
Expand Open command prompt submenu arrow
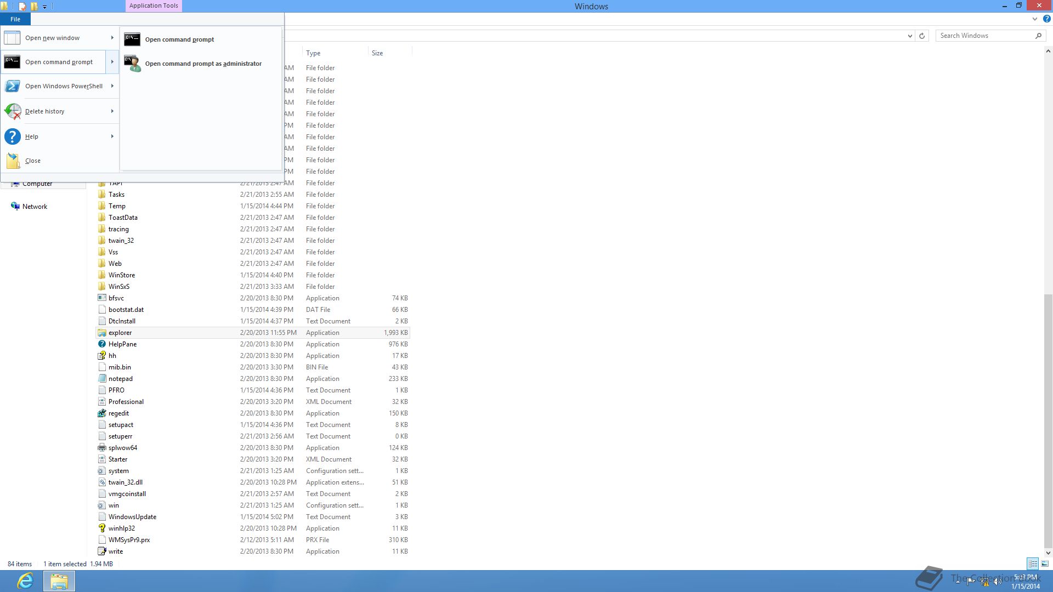(x=112, y=62)
